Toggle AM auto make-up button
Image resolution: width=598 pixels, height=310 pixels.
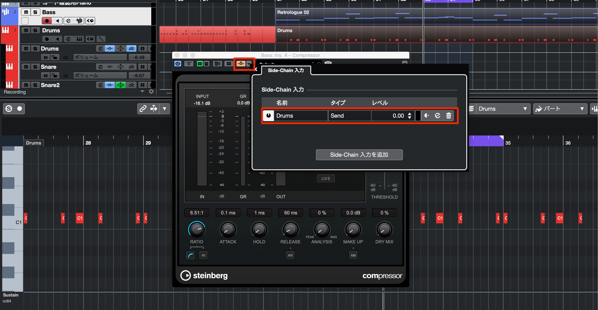coord(353,255)
